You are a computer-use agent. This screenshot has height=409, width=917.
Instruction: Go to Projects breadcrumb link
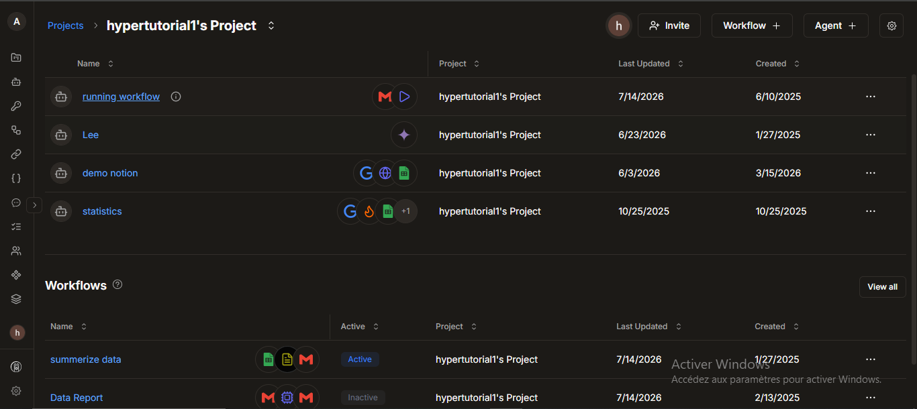pos(66,25)
